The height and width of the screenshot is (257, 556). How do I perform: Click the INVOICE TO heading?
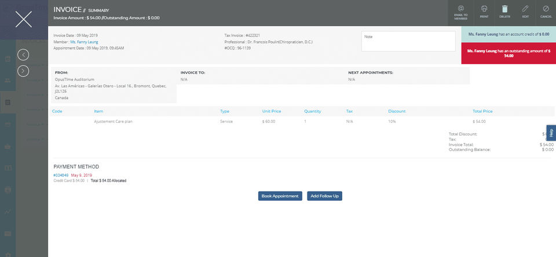[192, 73]
